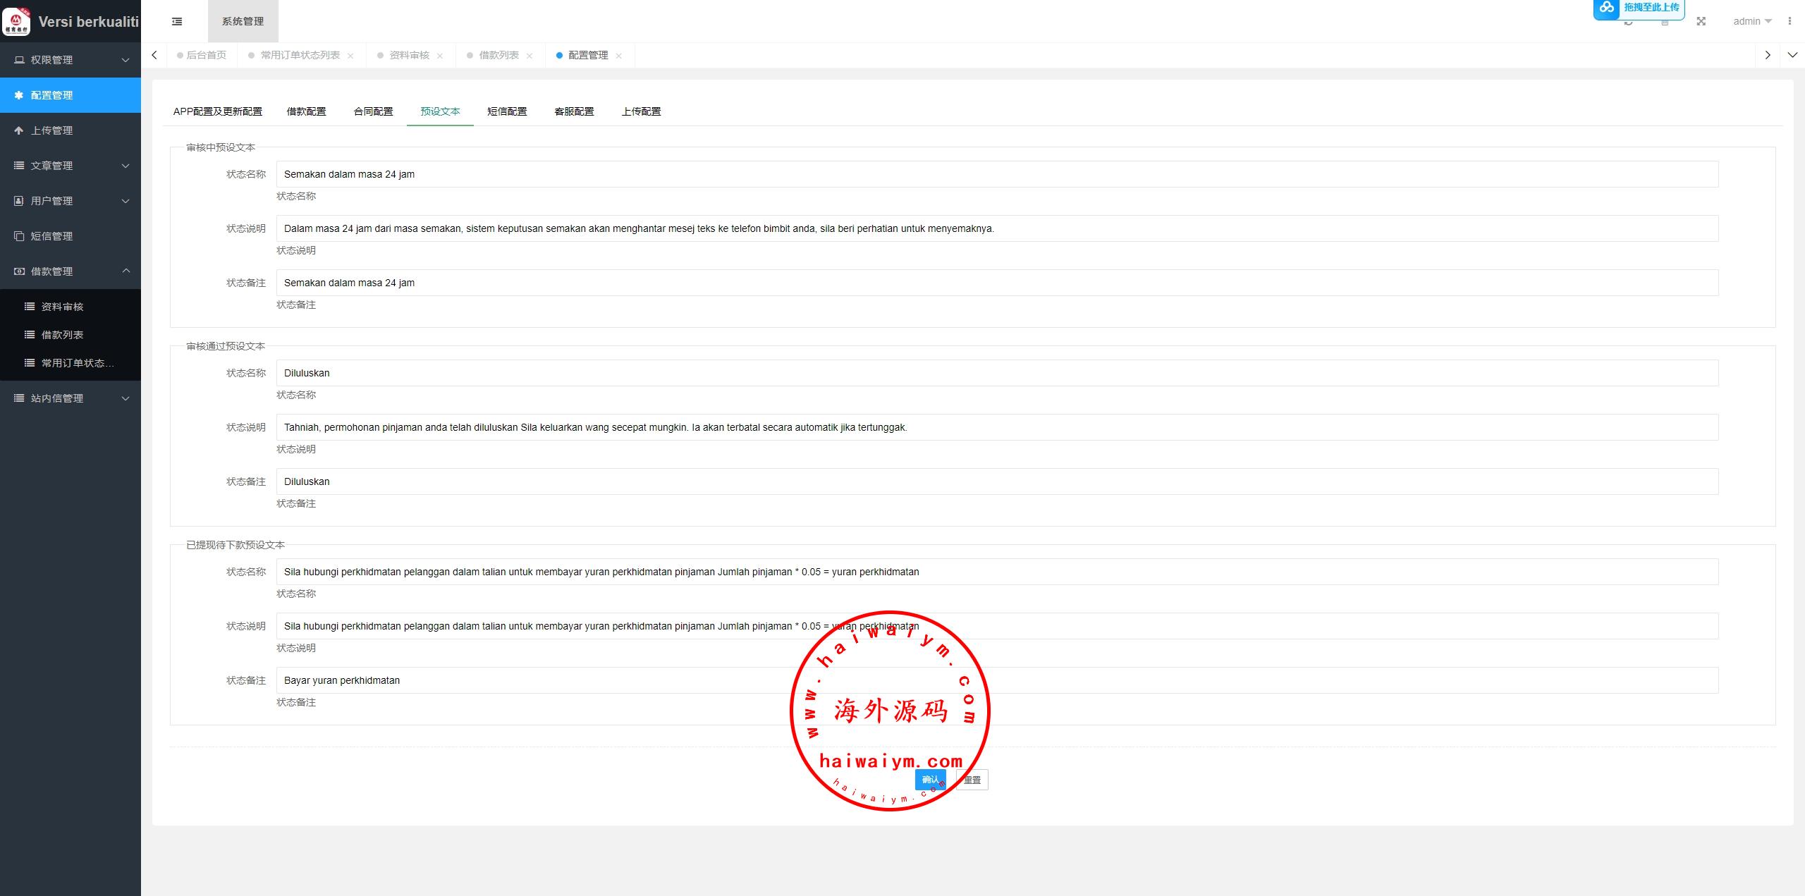Close the 借款列表 tab
Viewport: 1805px width, 896px height.
(x=530, y=56)
